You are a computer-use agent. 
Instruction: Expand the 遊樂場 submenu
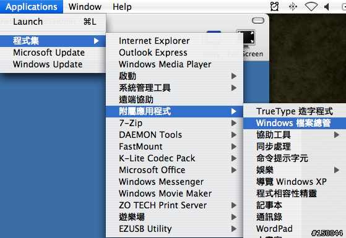tap(175, 217)
